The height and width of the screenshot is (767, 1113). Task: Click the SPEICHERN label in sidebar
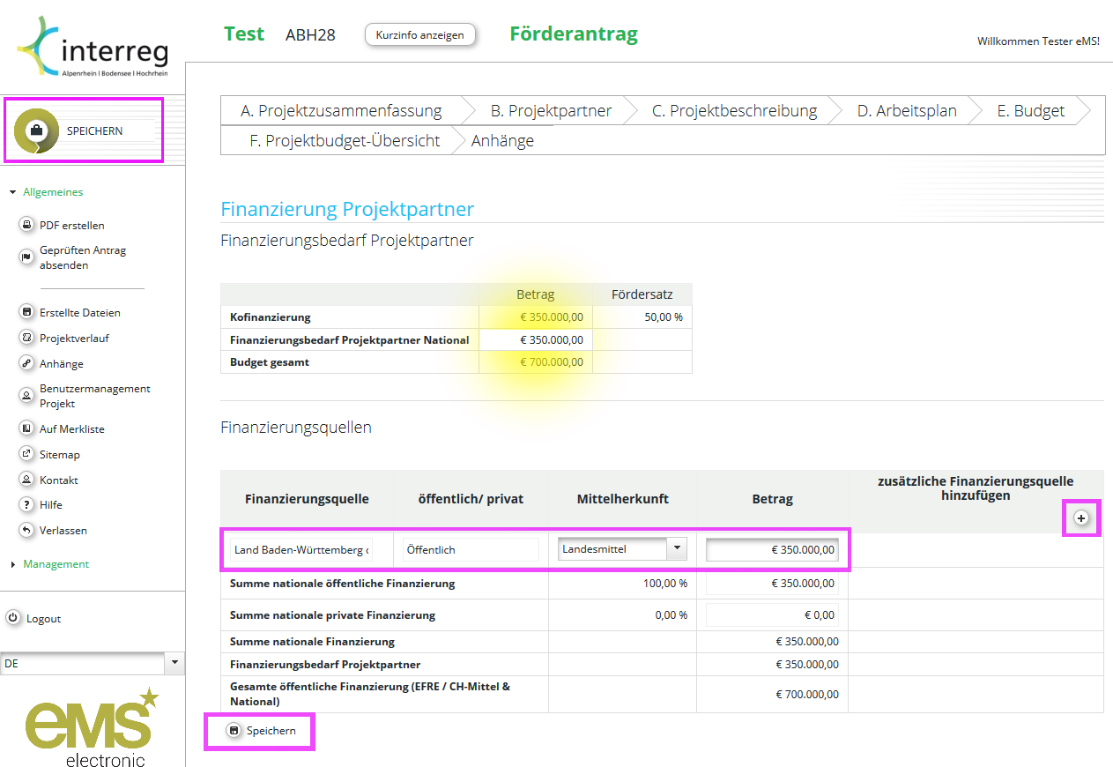pyautogui.click(x=95, y=130)
